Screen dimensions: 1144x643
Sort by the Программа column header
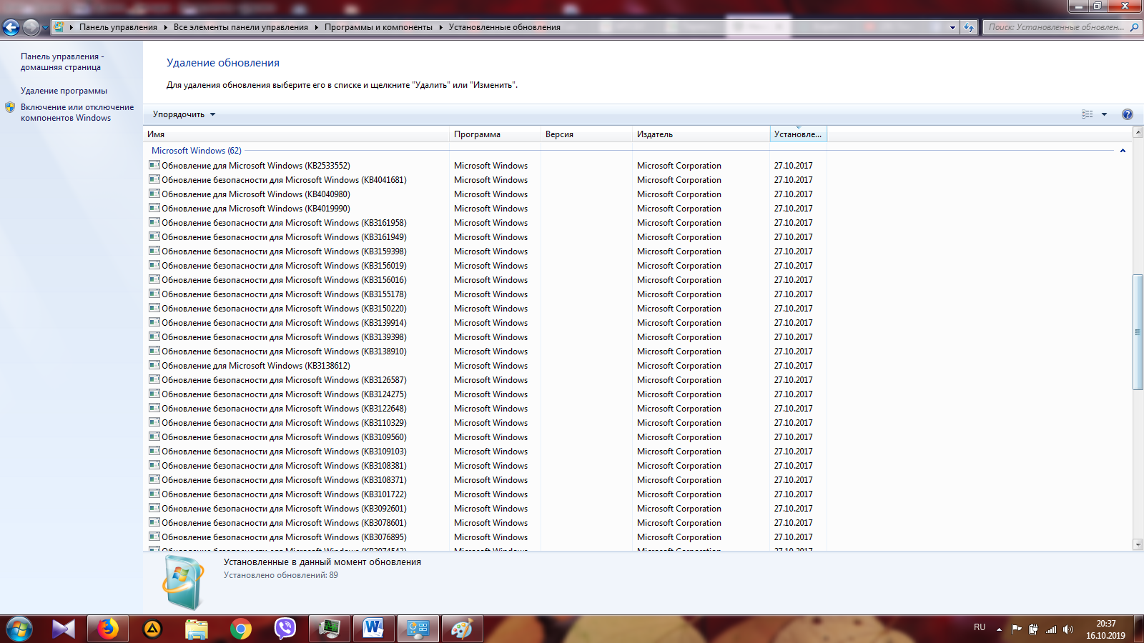pyautogui.click(x=495, y=134)
